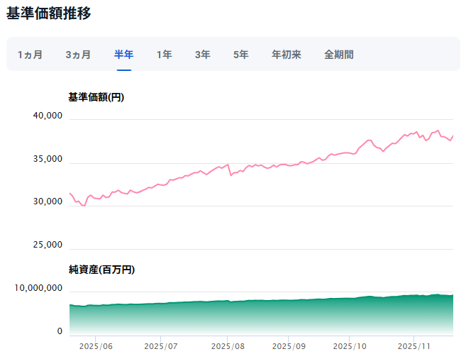Click the 純資産(百万円) chart label
This screenshot has width=466, height=354.
[101, 270]
